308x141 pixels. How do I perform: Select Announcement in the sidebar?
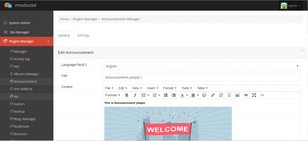pyautogui.click(x=26, y=81)
